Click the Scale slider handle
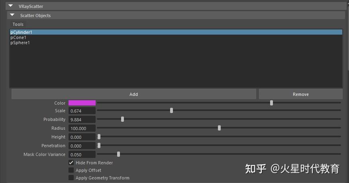 pyautogui.click(x=171, y=111)
